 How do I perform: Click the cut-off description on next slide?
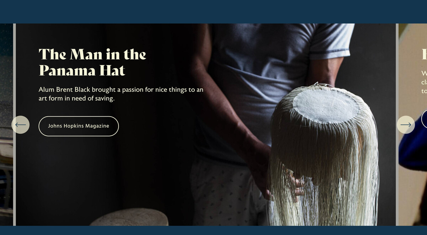pyautogui.click(x=424, y=82)
